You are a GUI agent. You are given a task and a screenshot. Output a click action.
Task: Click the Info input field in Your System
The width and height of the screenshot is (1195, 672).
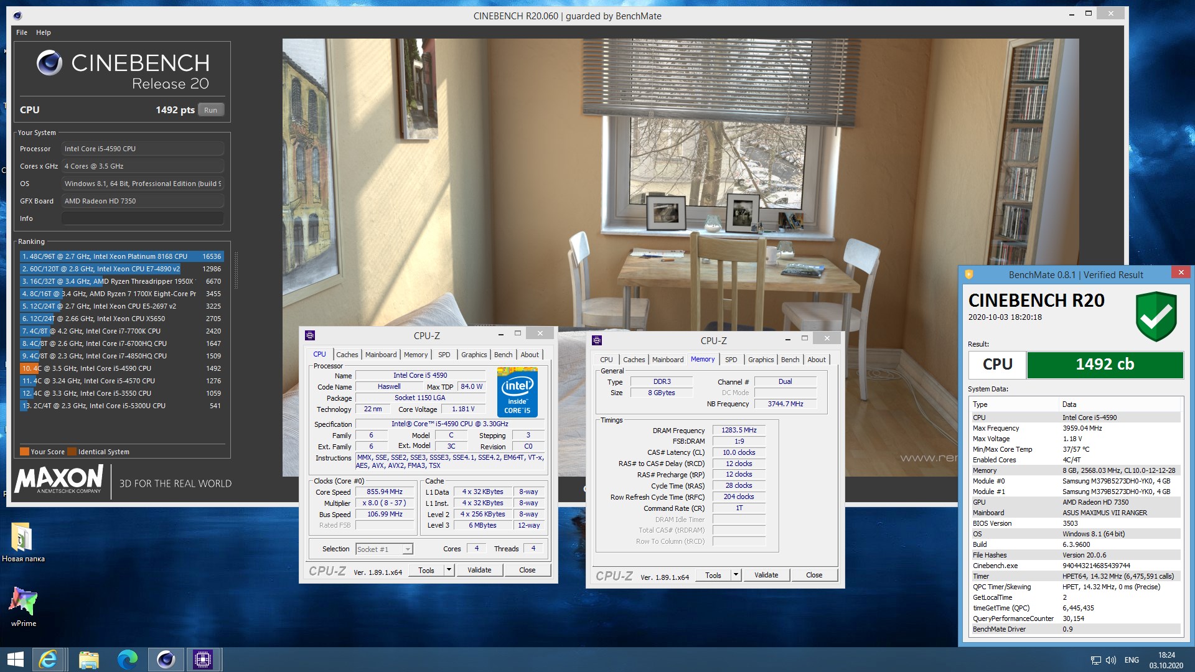pos(143,218)
